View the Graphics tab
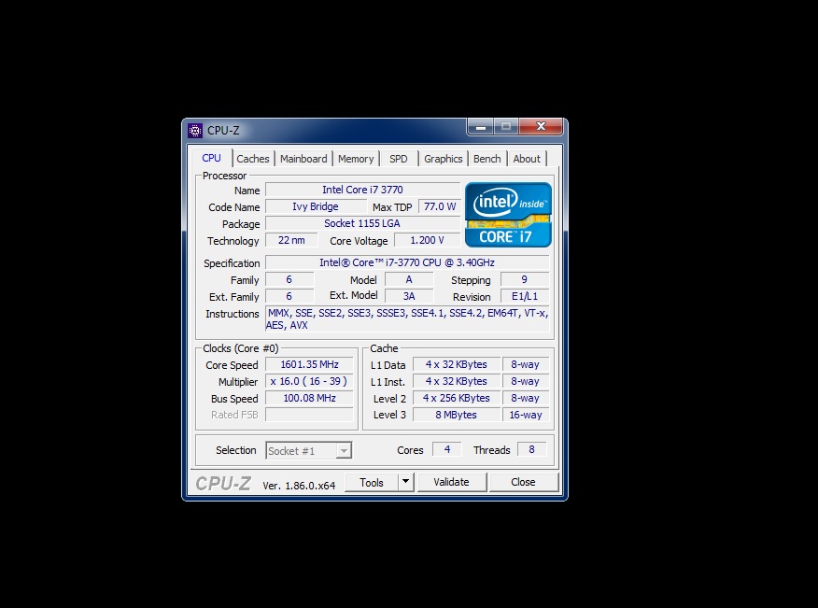Image resolution: width=818 pixels, height=608 pixels. (x=443, y=159)
